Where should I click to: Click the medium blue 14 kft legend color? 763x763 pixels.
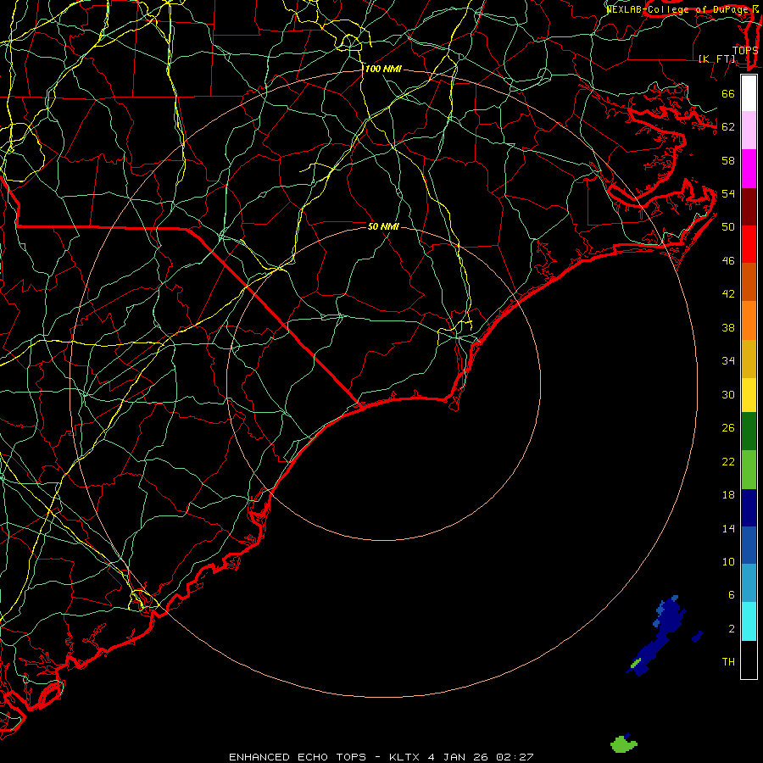[x=749, y=545]
